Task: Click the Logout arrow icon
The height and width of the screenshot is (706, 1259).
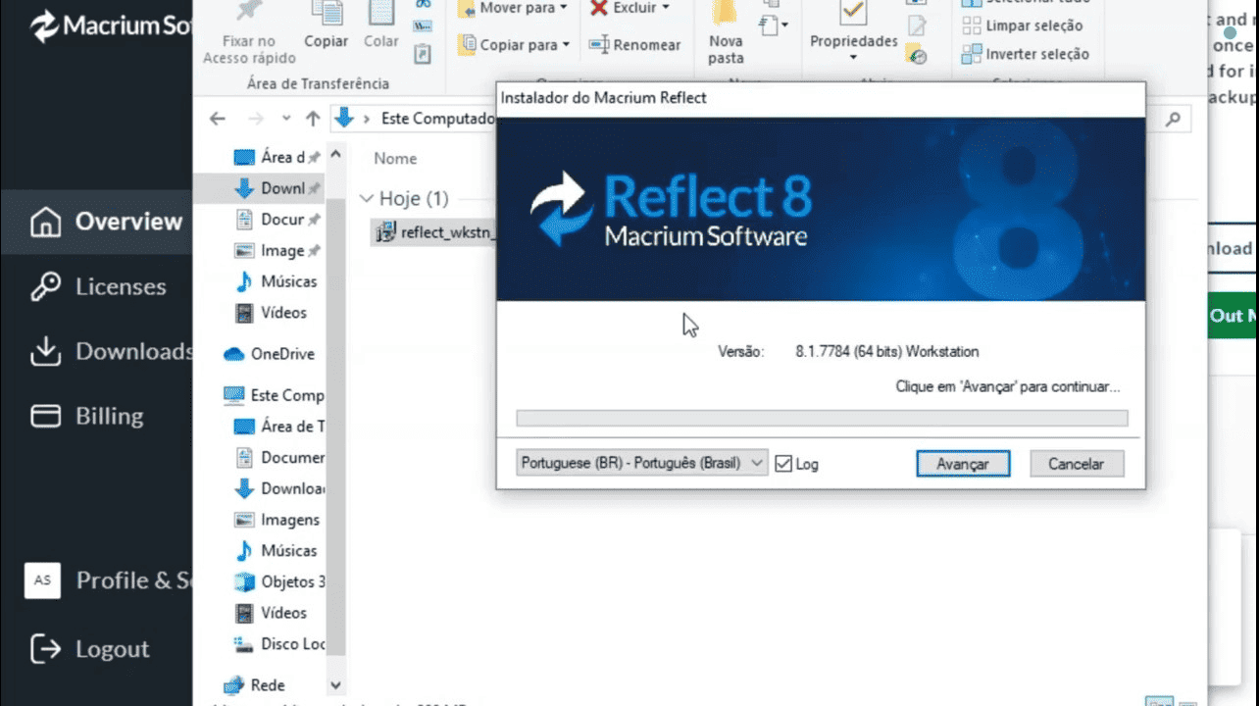Action: pyautogui.click(x=45, y=648)
